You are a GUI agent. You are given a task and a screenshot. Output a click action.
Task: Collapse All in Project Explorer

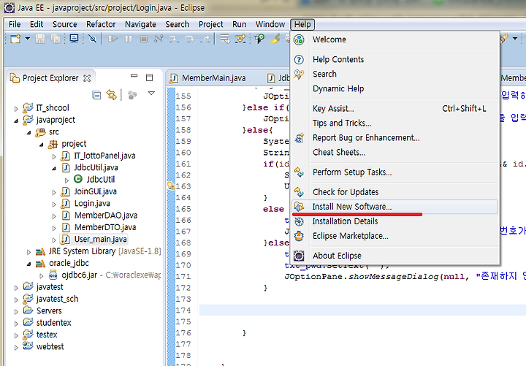pyautogui.click(x=96, y=96)
